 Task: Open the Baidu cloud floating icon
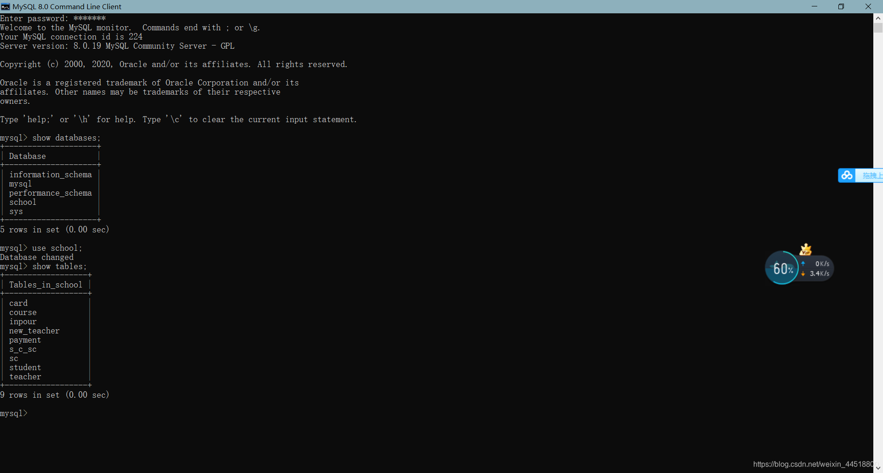pos(847,175)
